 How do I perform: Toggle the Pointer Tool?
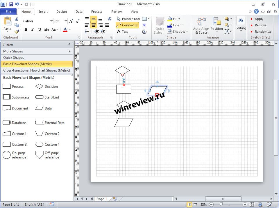[128, 19]
